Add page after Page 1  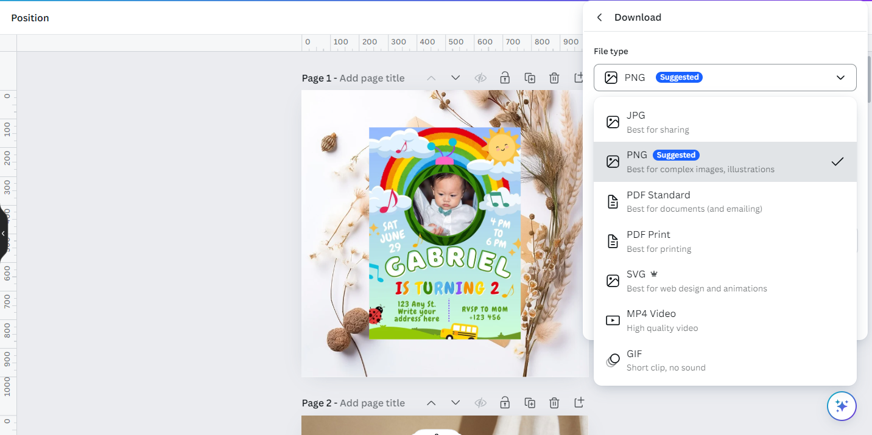click(578, 78)
